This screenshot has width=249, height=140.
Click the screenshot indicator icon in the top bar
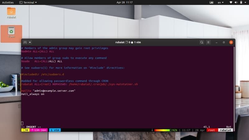[211, 2]
